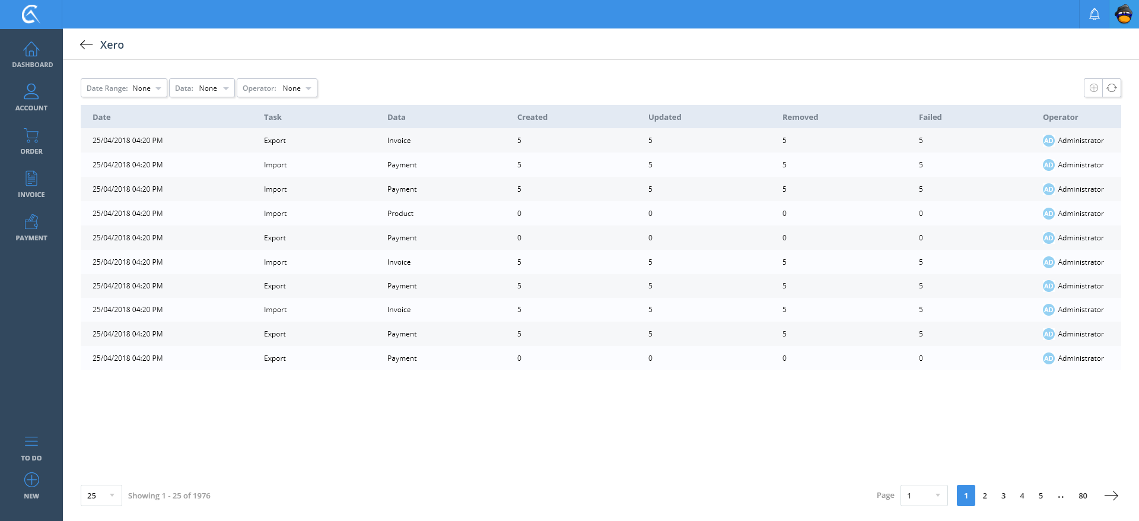Click the add (plus) icon above the table
Viewport: 1139px width, 521px height.
pyautogui.click(x=1093, y=88)
